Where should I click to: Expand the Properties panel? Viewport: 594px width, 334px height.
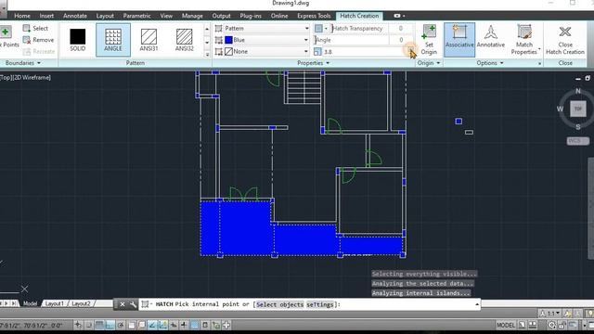pyautogui.click(x=314, y=63)
